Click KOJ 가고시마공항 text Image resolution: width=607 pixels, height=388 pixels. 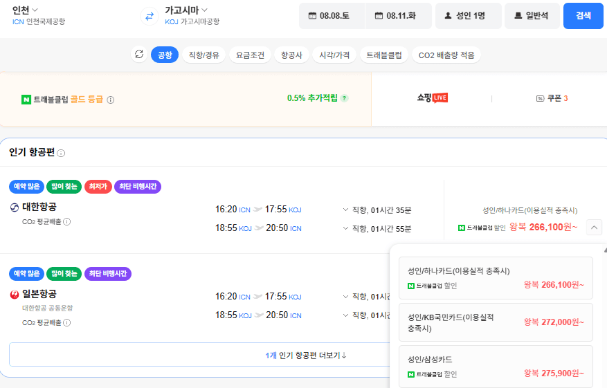(x=192, y=21)
